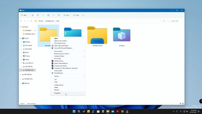Viewport: 202px width, 114px height.
Task: Open the View layout dropdown
Action: point(76,15)
